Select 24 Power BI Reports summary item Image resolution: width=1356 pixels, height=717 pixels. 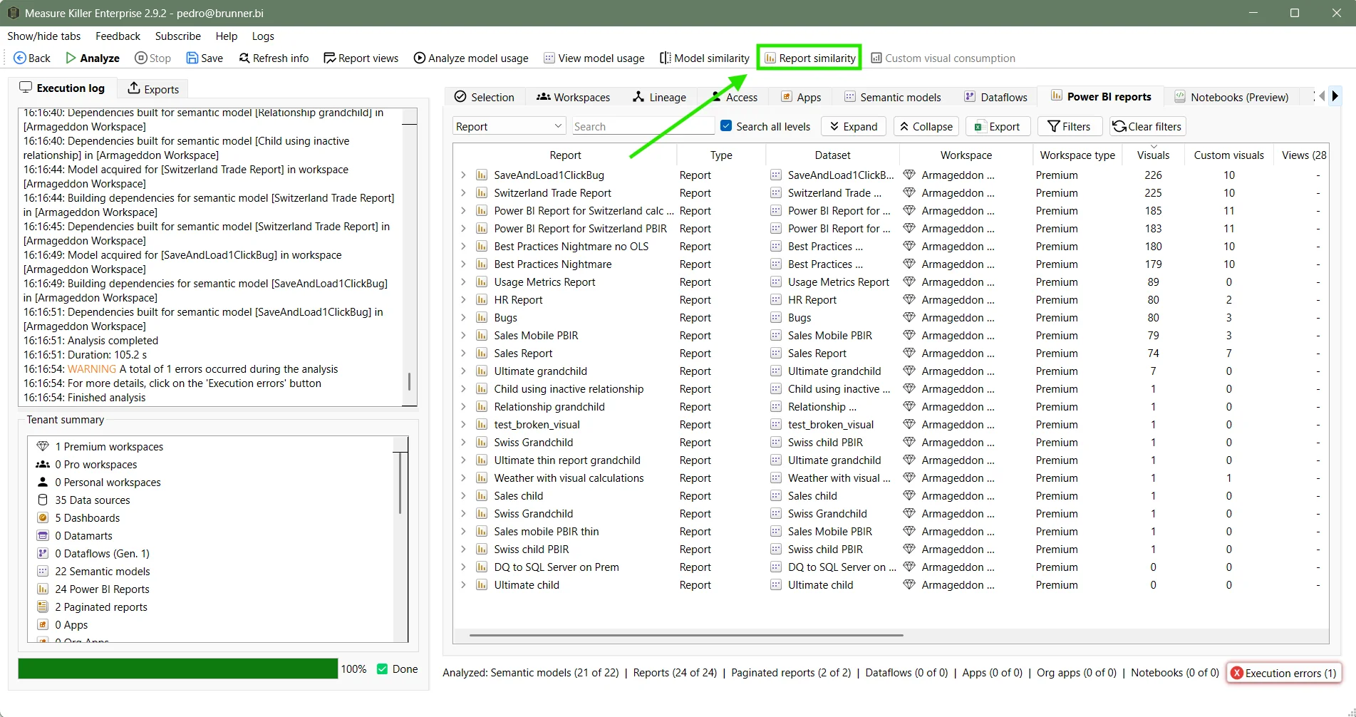pos(102,589)
